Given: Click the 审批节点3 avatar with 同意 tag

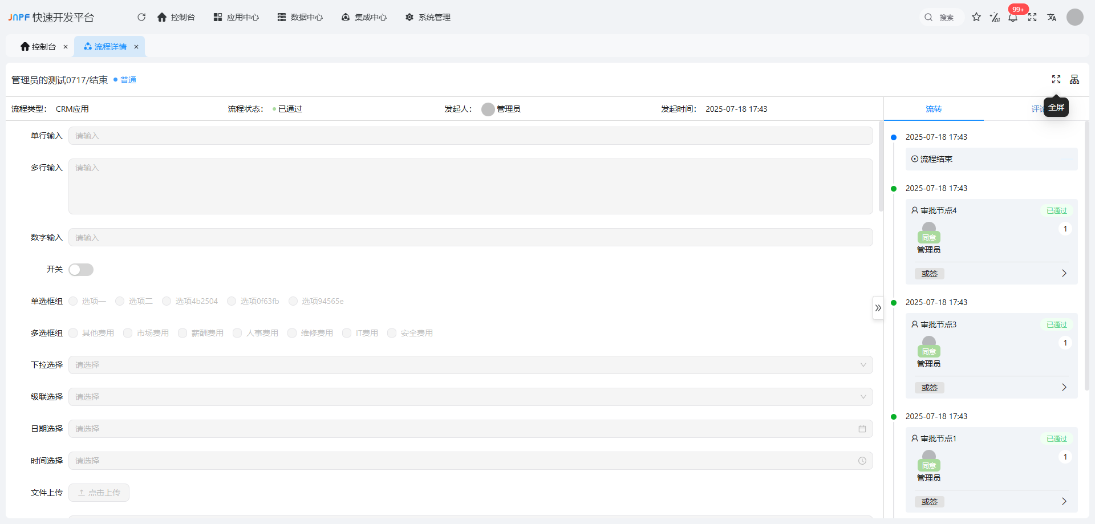Looking at the screenshot, I should coord(929,347).
